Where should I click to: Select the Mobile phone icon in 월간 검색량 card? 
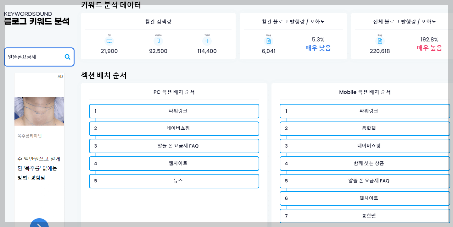point(158,41)
